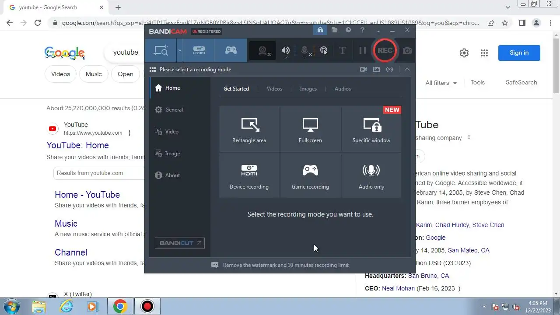Select the screen recording mode icon
Screen dimensions: 560x315
(x=161, y=50)
